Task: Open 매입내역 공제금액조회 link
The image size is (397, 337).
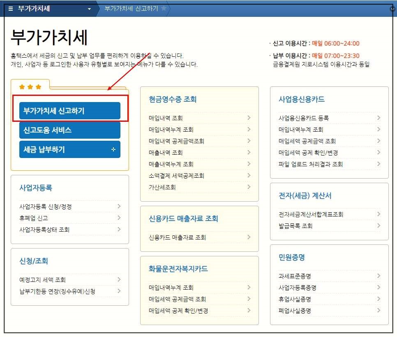Action: [176, 141]
